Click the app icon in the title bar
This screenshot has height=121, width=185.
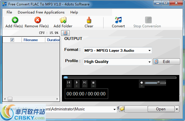click(4, 4)
